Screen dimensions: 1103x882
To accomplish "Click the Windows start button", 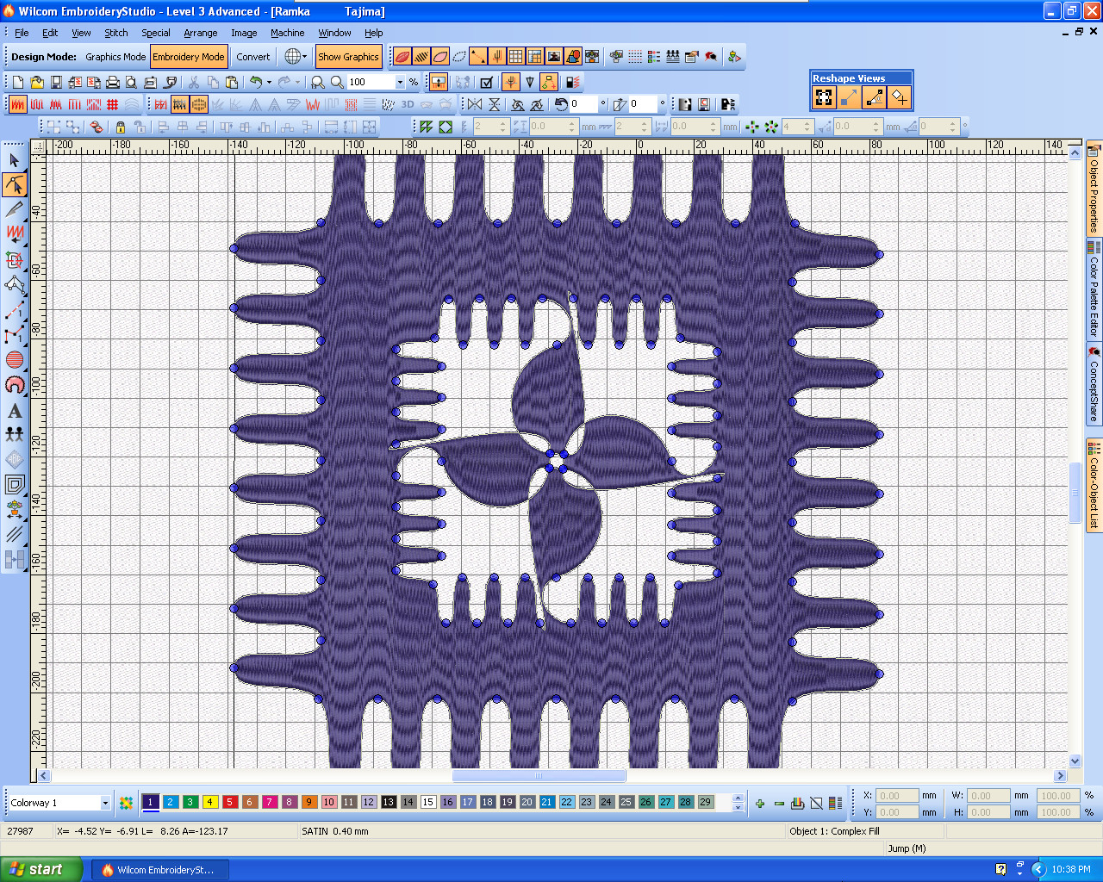I will pos(41,869).
